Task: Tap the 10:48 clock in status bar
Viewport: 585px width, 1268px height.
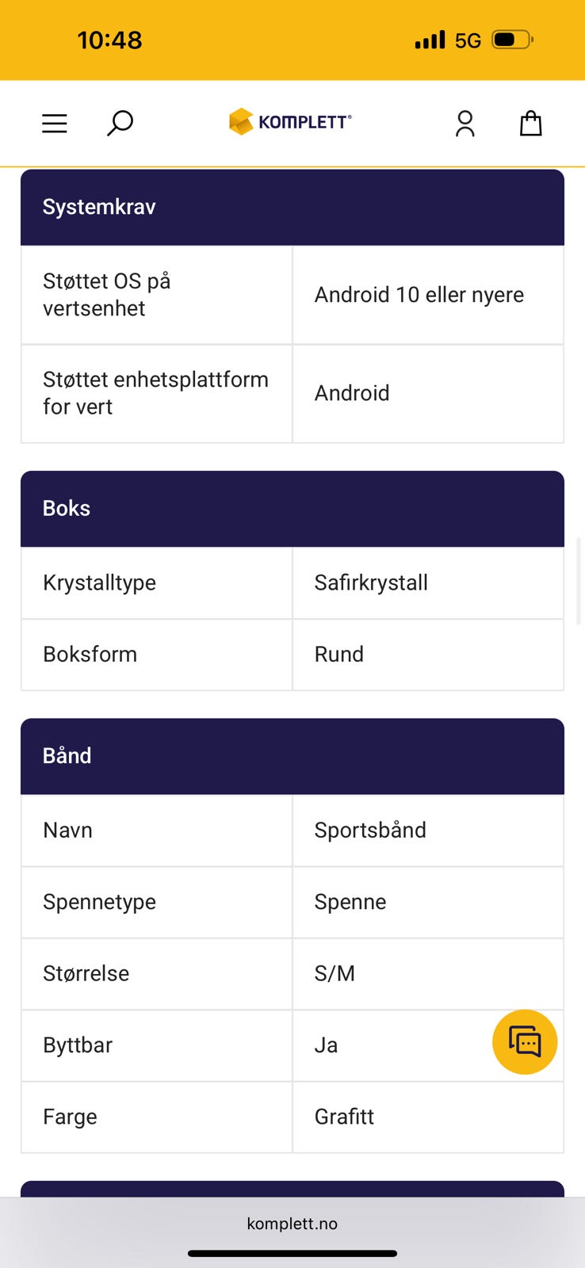Action: [109, 40]
